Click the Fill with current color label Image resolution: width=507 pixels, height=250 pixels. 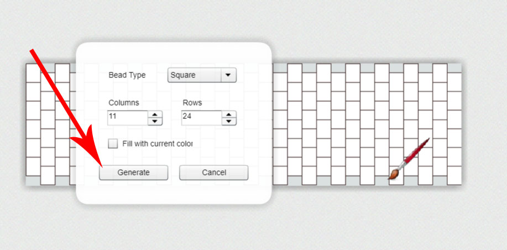pyautogui.click(x=158, y=144)
